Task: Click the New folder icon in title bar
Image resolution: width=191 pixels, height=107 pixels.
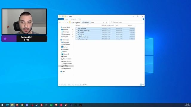Action: [x=65, y=16]
